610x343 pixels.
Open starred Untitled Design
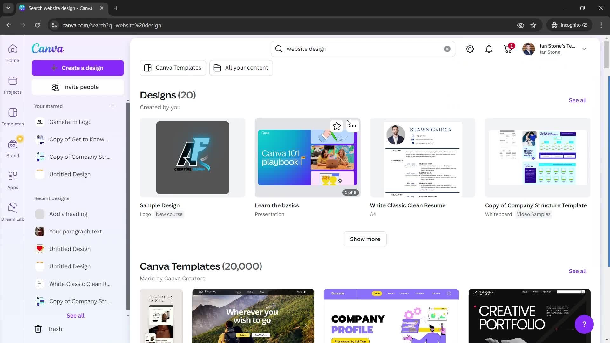coord(78,174)
